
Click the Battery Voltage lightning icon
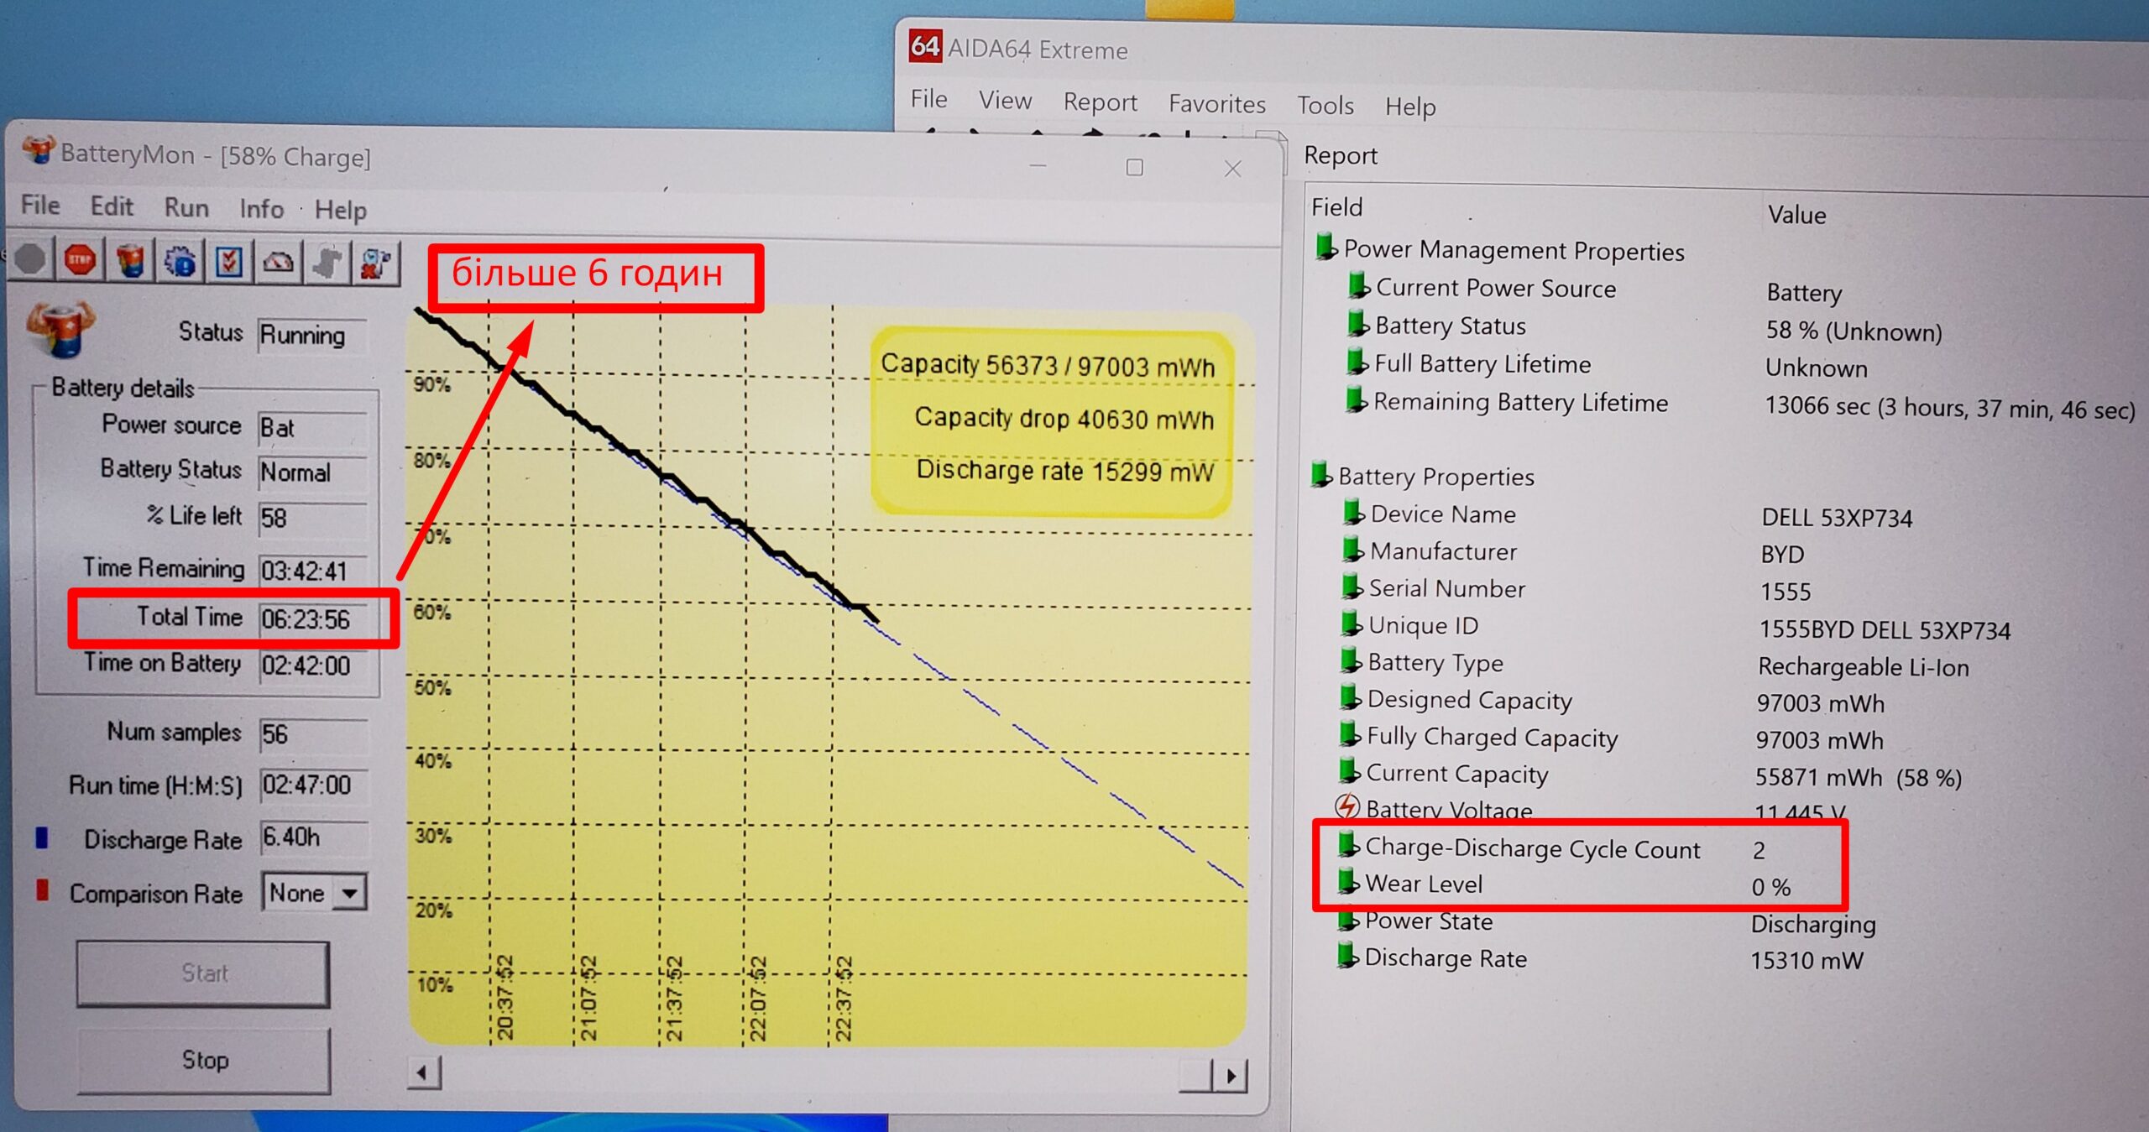tap(1346, 807)
